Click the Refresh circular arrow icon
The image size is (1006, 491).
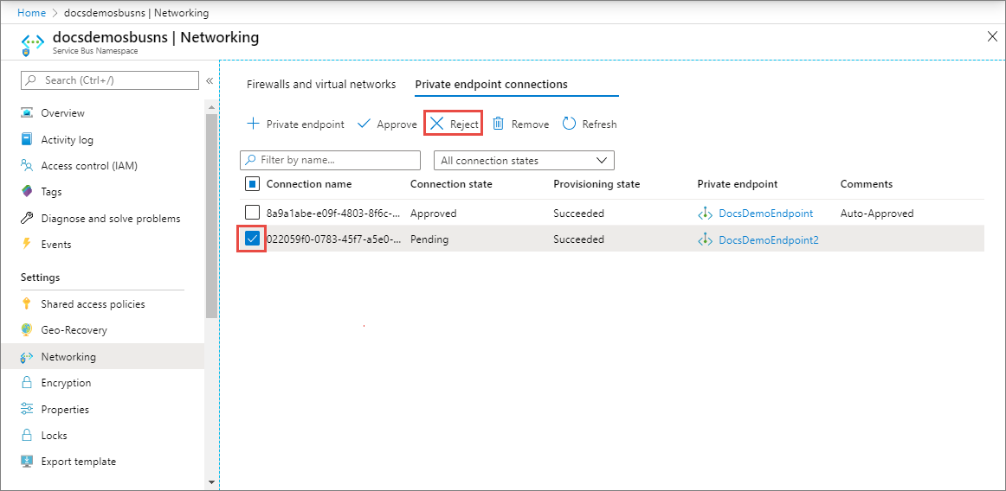[x=569, y=124]
